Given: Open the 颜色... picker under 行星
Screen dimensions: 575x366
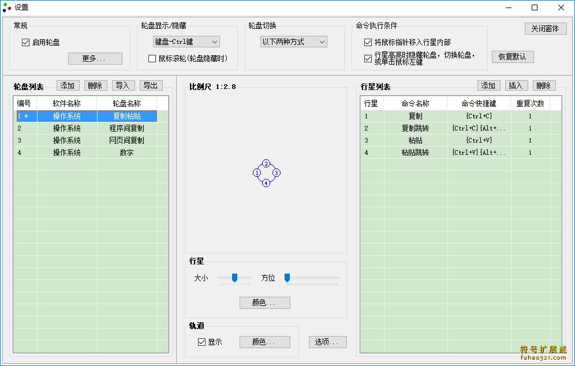Looking at the screenshot, I should click(x=264, y=302).
